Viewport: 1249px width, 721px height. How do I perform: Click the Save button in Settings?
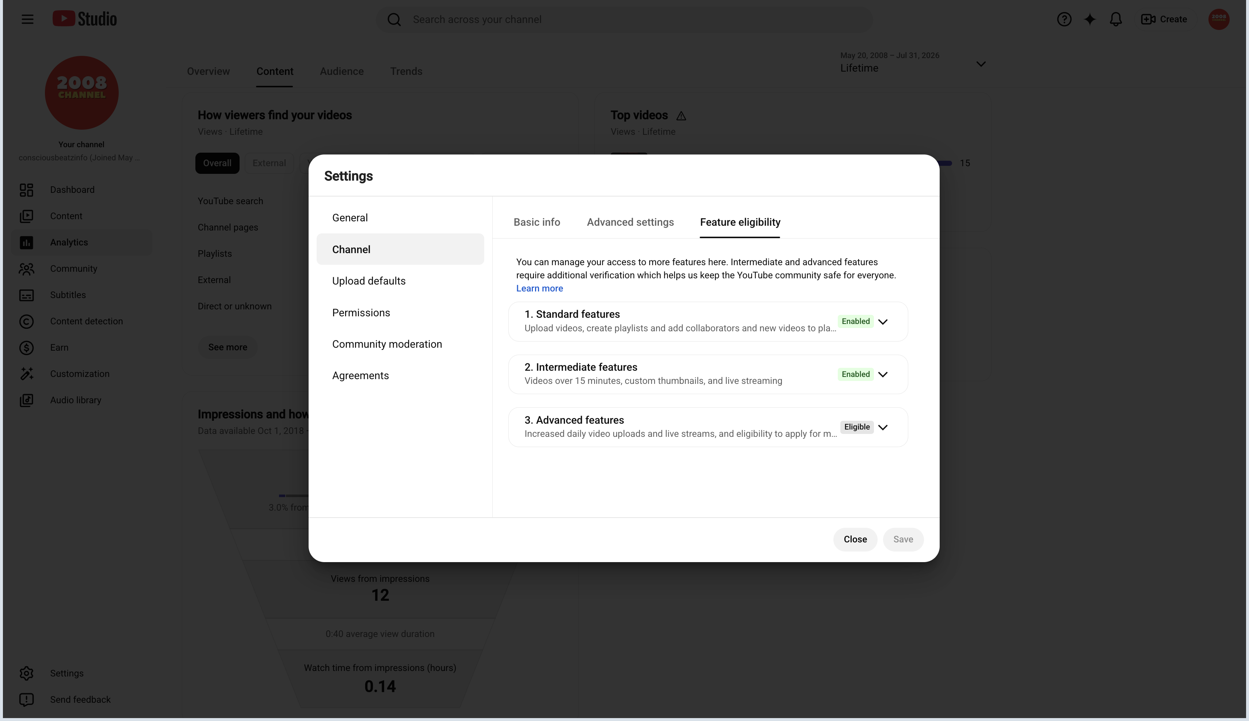click(903, 539)
